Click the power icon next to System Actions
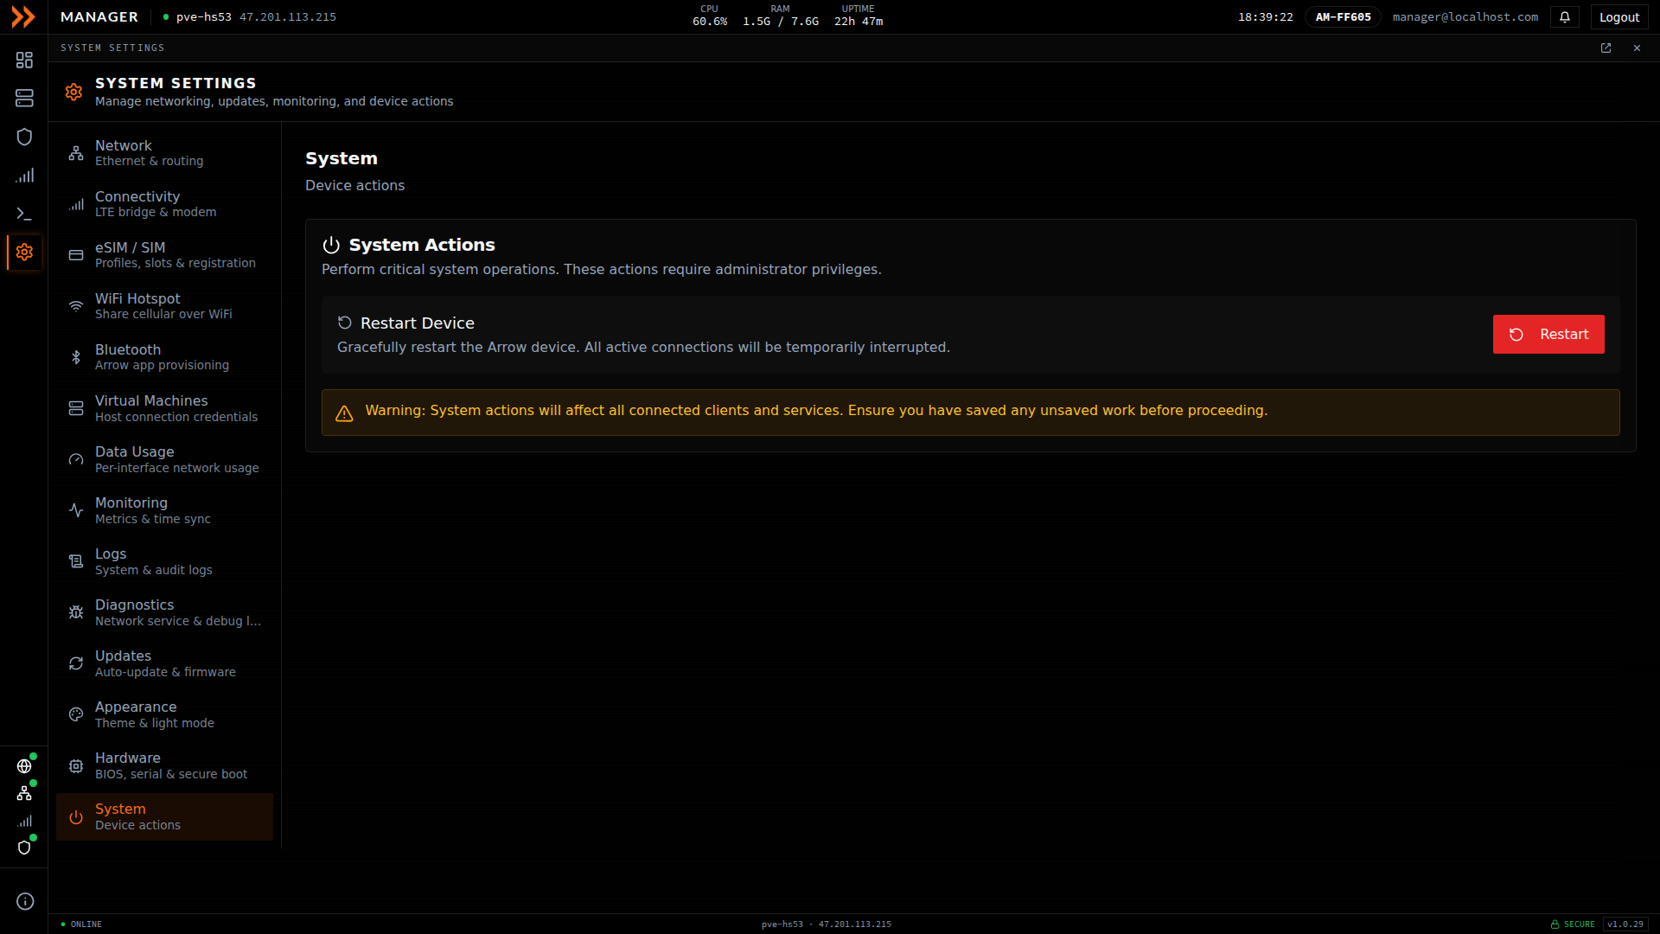Viewport: 1660px width, 934px height. (331, 246)
